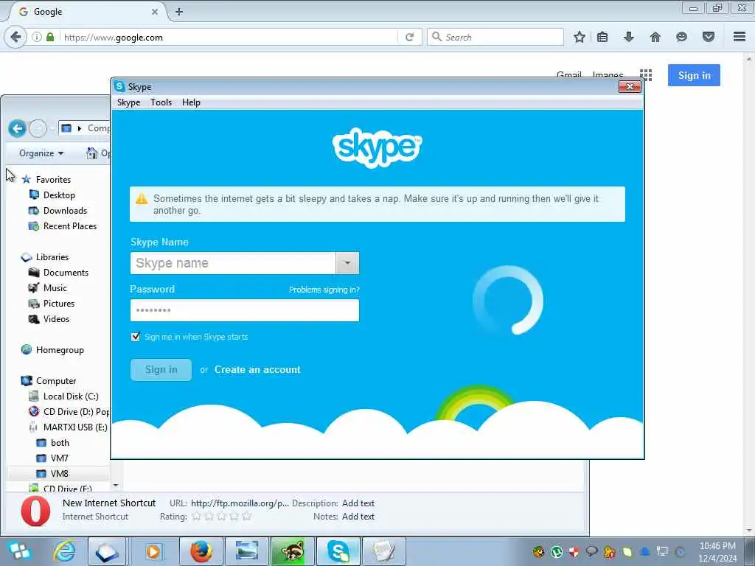
Task: Click the Skype password field
Action: pyautogui.click(x=245, y=310)
